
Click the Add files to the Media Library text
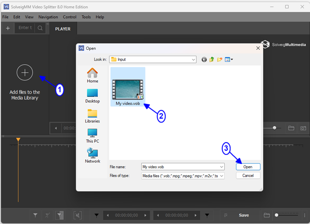coord(25,95)
